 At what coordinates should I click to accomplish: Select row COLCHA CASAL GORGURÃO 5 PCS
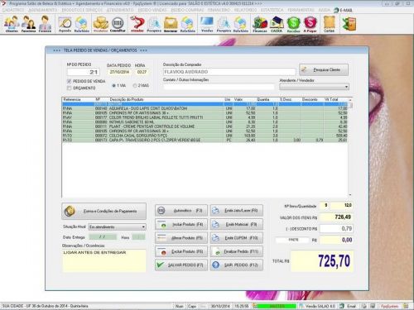(205, 136)
